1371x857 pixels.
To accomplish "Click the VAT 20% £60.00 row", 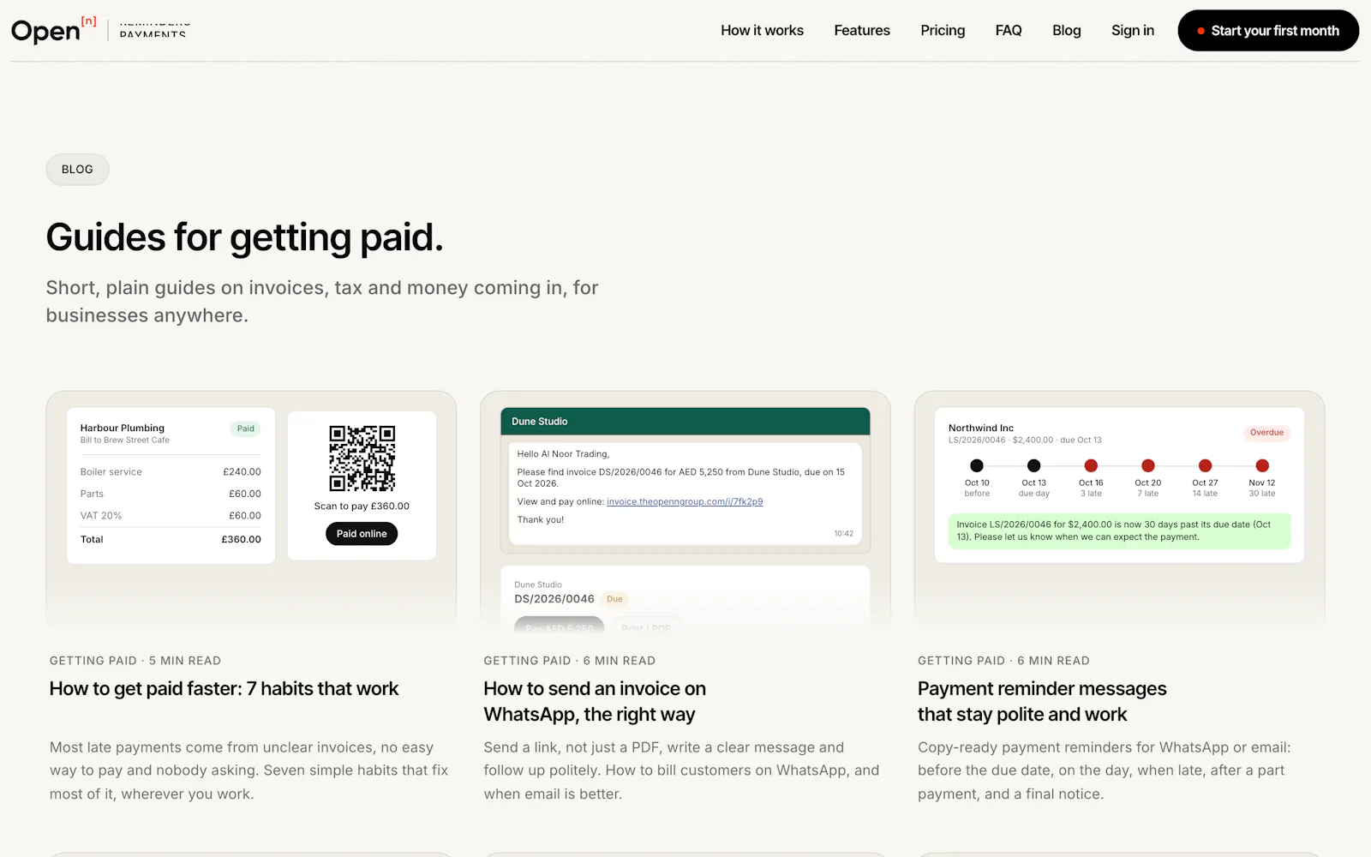I will [171, 516].
